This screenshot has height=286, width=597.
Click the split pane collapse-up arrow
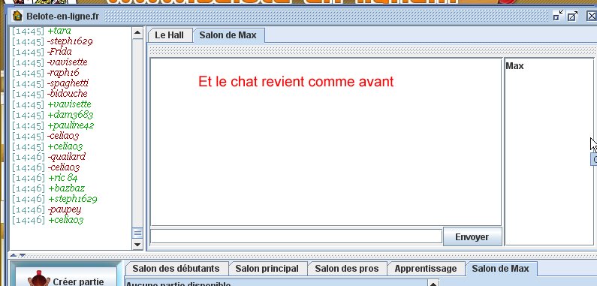tap(14, 255)
